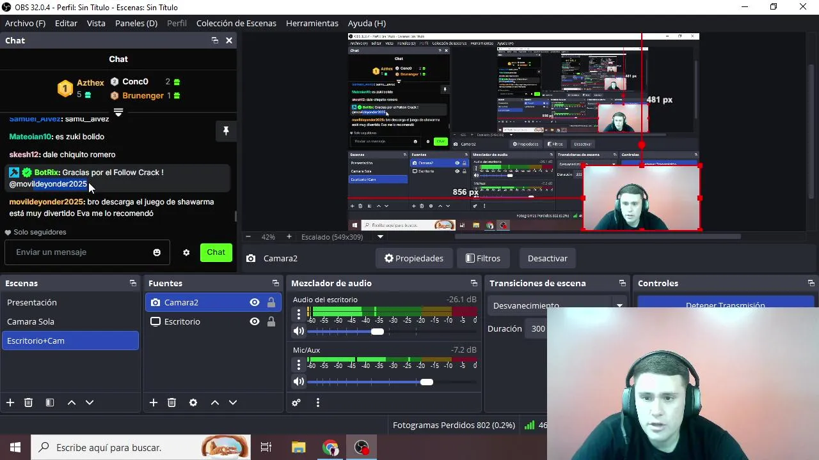Open the preview scaling dropdown arrow
The width and height of the screenshot is (819, 460).
(381, 236)
